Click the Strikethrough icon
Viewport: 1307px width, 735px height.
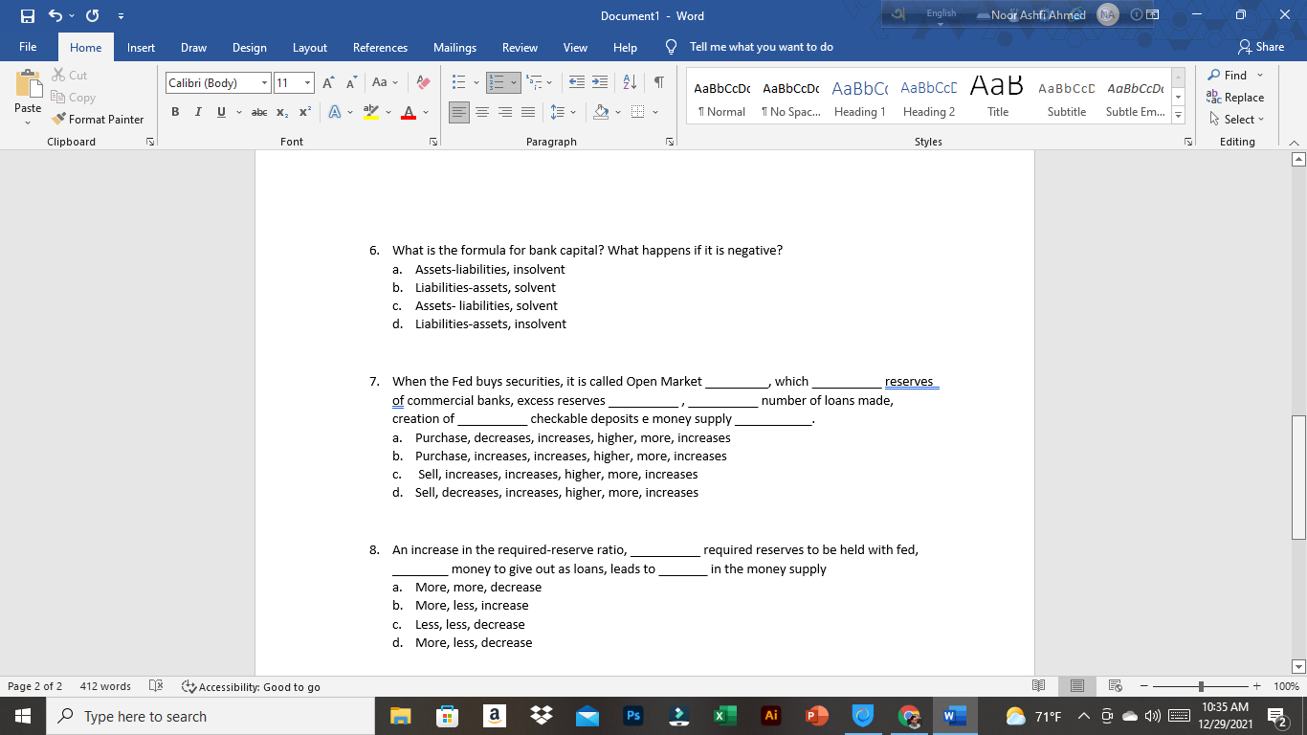[x=258, y=112]
